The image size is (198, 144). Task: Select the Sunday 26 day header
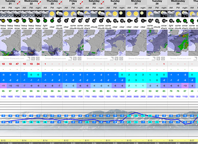tap(115, 2)
